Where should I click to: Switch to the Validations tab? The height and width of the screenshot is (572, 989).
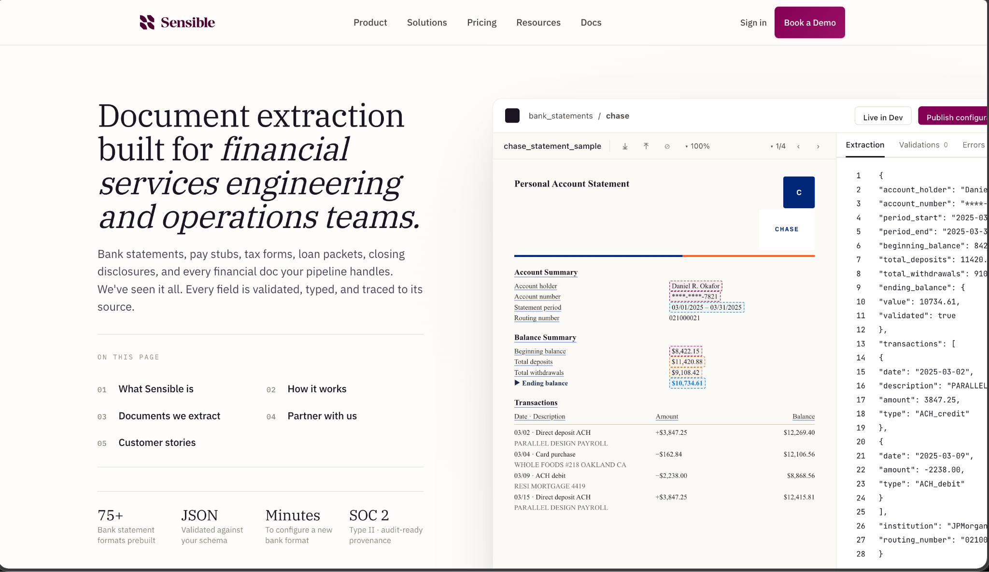point(923,145)
